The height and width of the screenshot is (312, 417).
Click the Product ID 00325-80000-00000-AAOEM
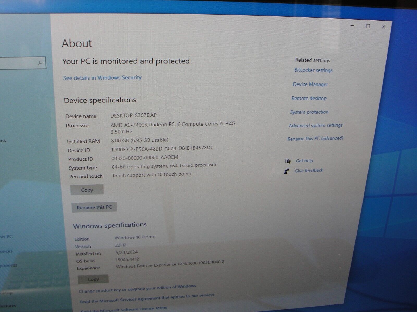145,158
